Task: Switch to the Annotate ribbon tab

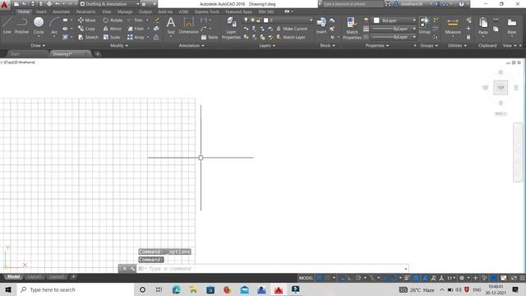Action: pos(61,12)
